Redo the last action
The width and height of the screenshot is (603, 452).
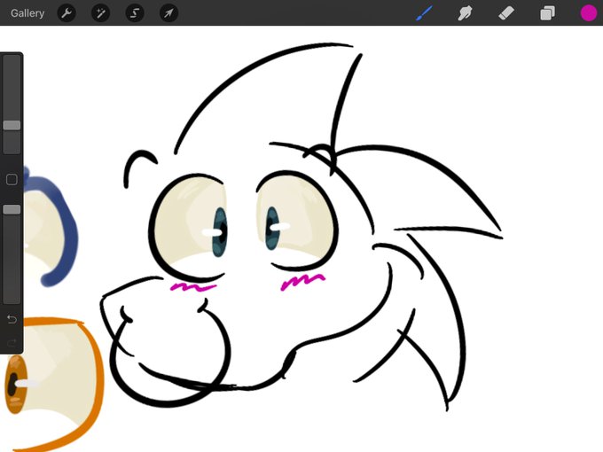pyautogui.click(x=12, y=342)
